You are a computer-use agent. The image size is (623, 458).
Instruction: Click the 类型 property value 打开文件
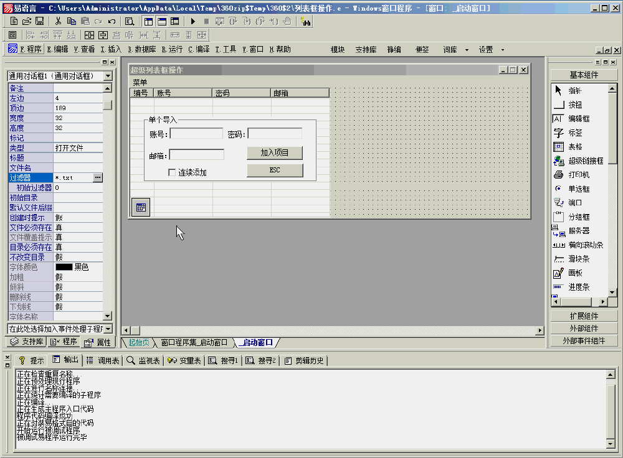click(x=78, y=147)
